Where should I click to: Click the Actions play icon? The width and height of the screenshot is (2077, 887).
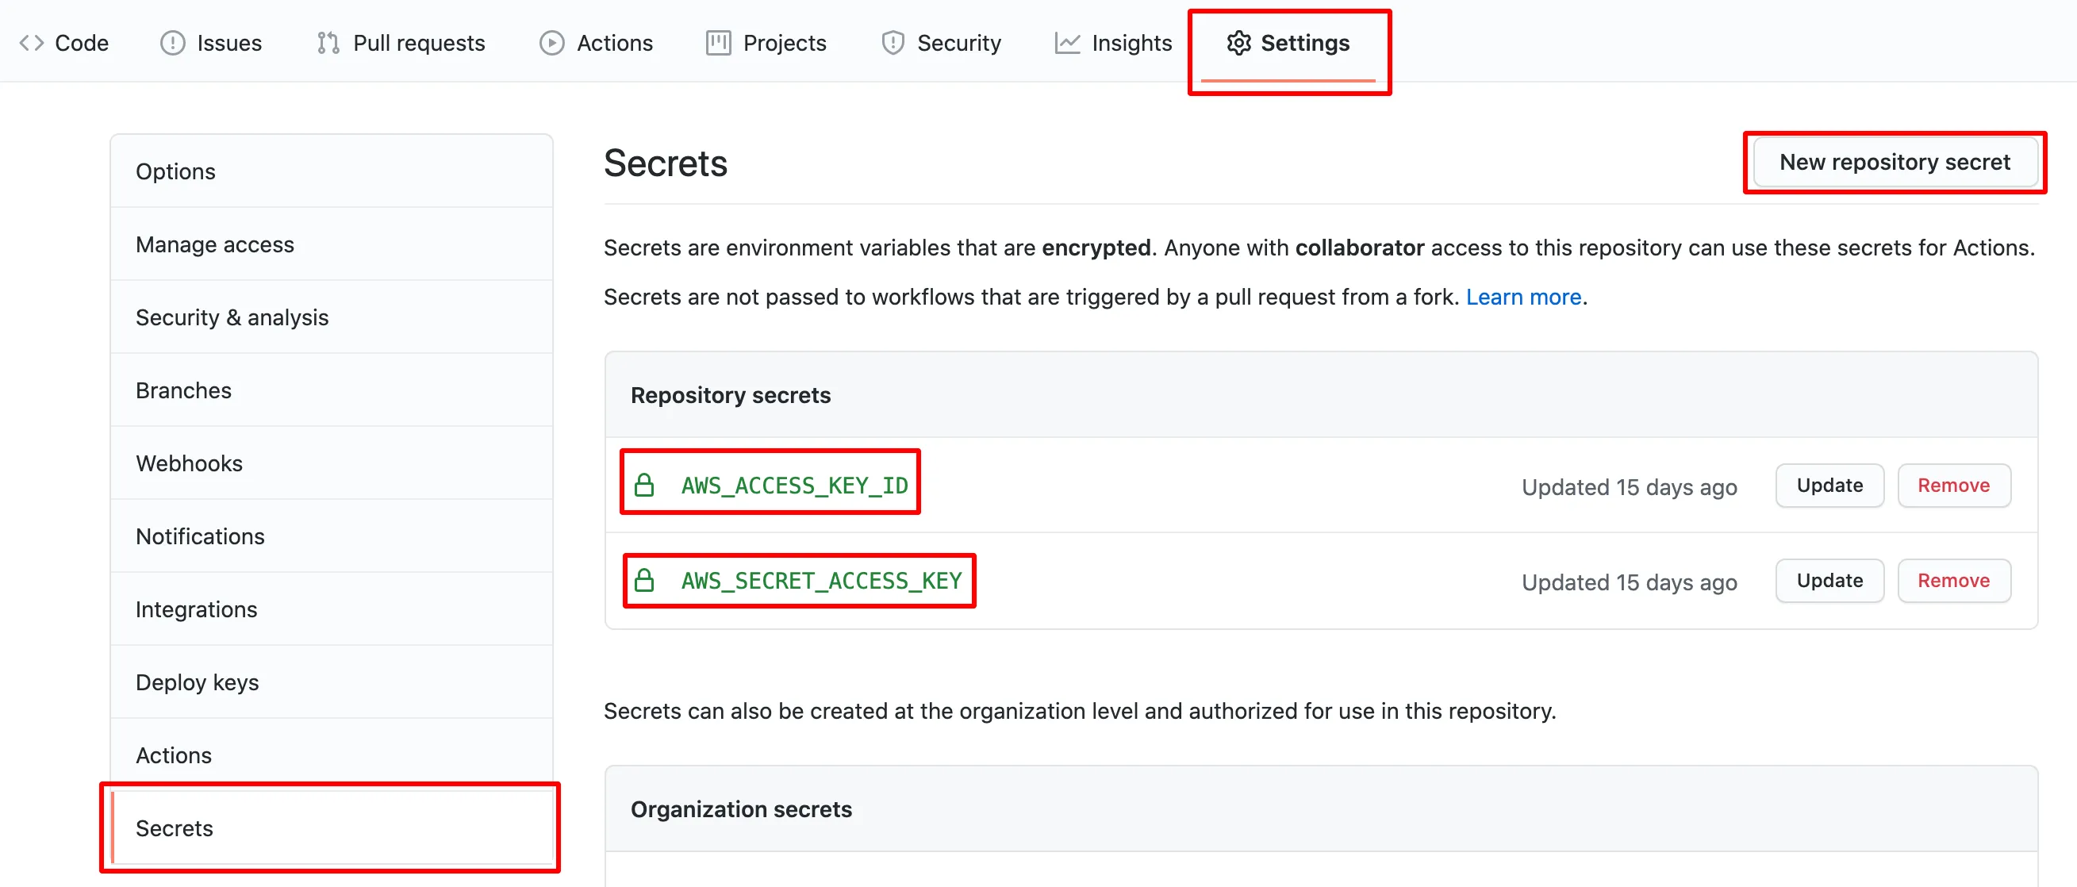click(551, 43)
